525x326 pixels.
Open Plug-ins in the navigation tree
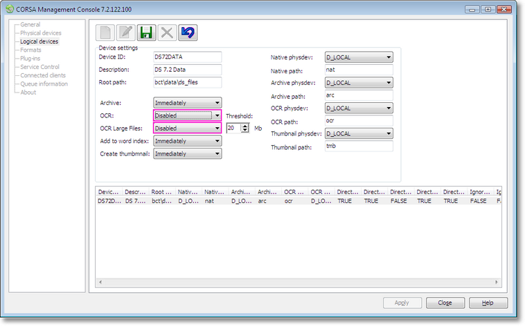30,59
